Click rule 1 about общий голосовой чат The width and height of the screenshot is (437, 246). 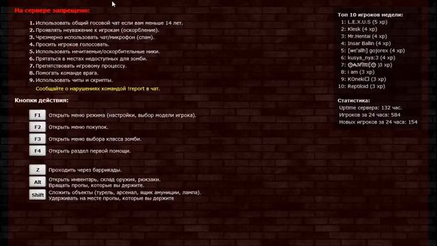(107, 23)
